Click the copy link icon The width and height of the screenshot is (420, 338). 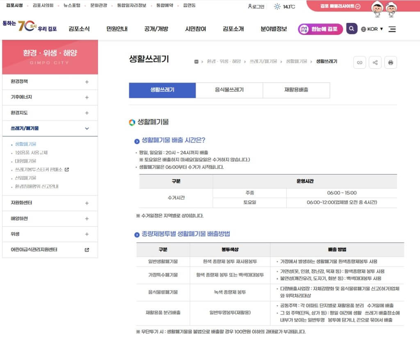pos(360,62)
